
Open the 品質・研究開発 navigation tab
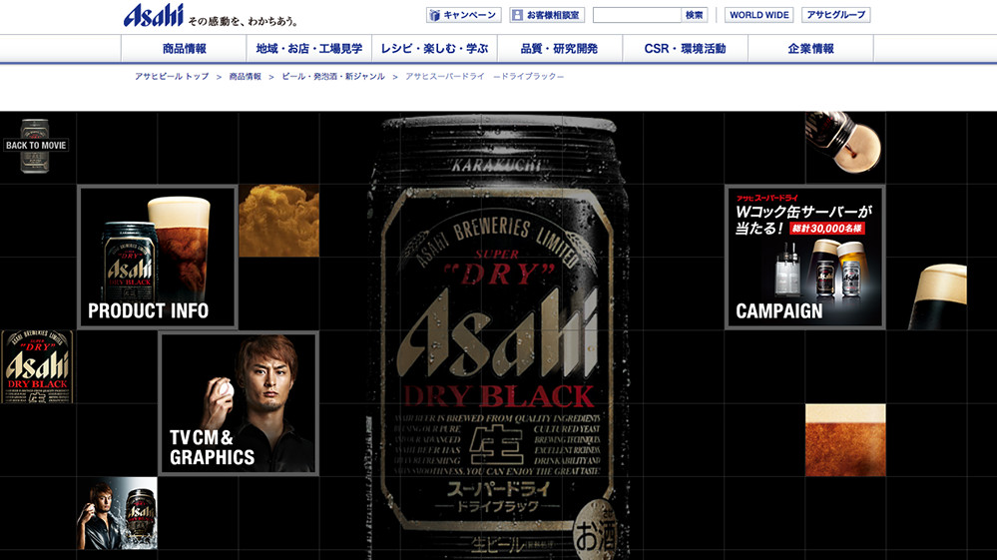tap(560, 48)
